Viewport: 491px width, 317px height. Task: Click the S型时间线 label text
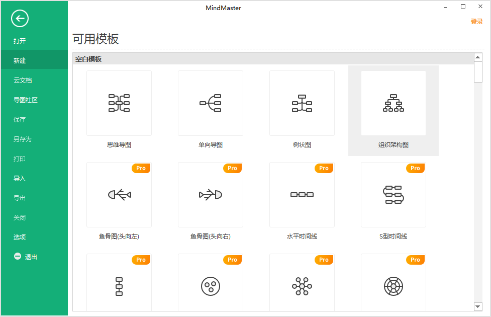(x=394, y=236)
